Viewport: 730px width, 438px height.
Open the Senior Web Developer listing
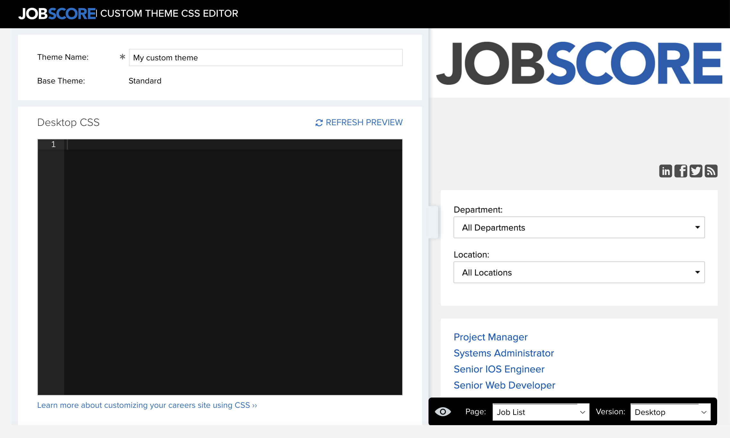tap(504, 385)
